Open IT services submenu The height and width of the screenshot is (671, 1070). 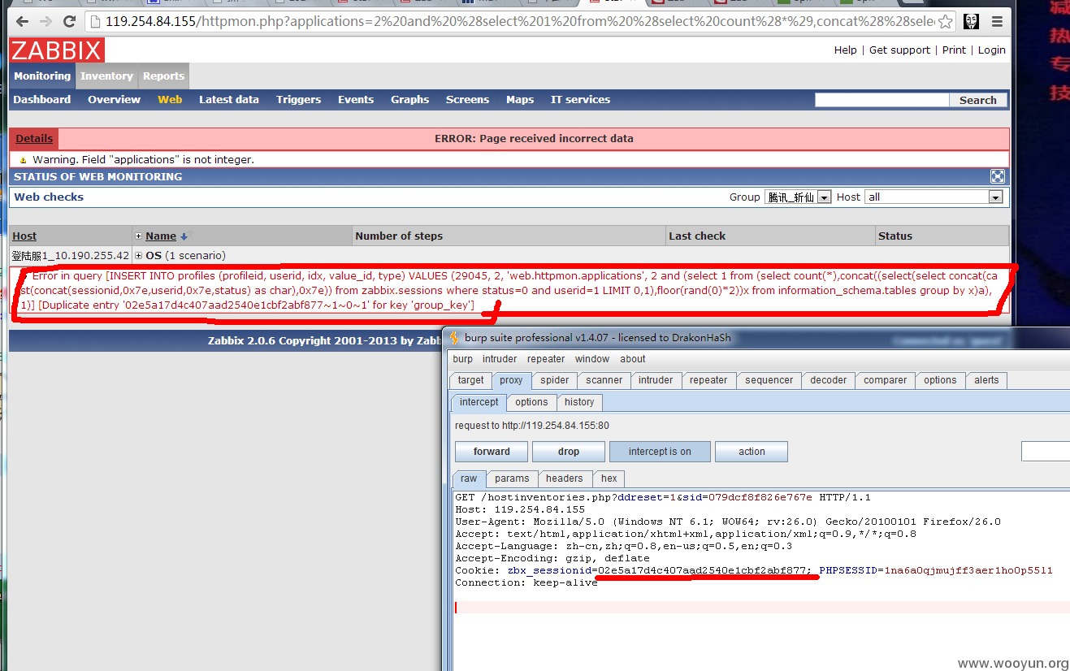coord(580,100)
